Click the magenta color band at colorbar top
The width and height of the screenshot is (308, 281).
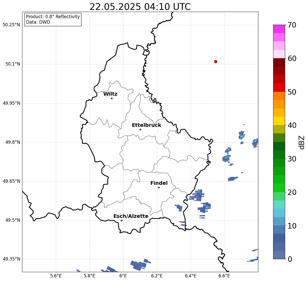point(279,29)
